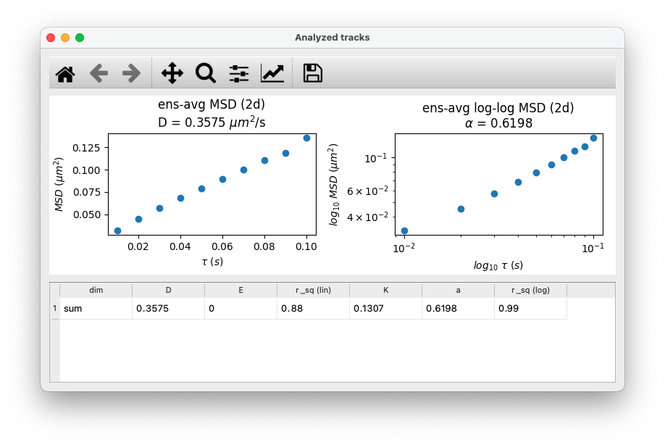
Task: Select the 'a' column header
Action: click(458, 290)
